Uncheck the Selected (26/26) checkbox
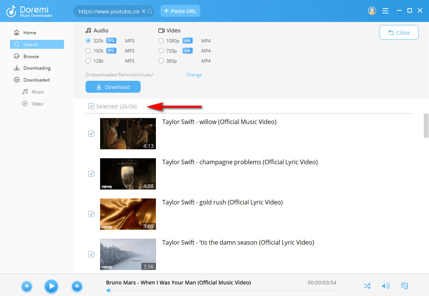This screenshot has width=429, height=296. point(91,106)
